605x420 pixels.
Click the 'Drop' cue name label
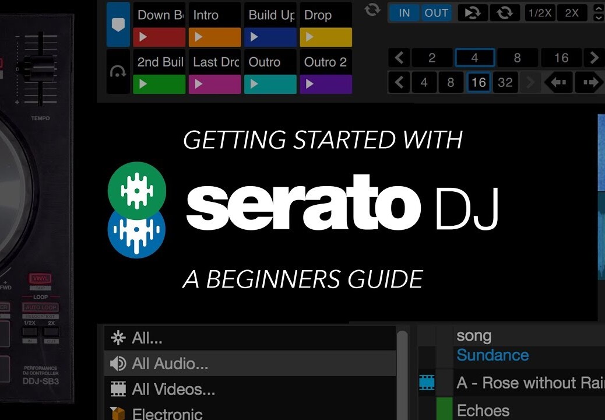pyautogui.click(x=318, y=15)
